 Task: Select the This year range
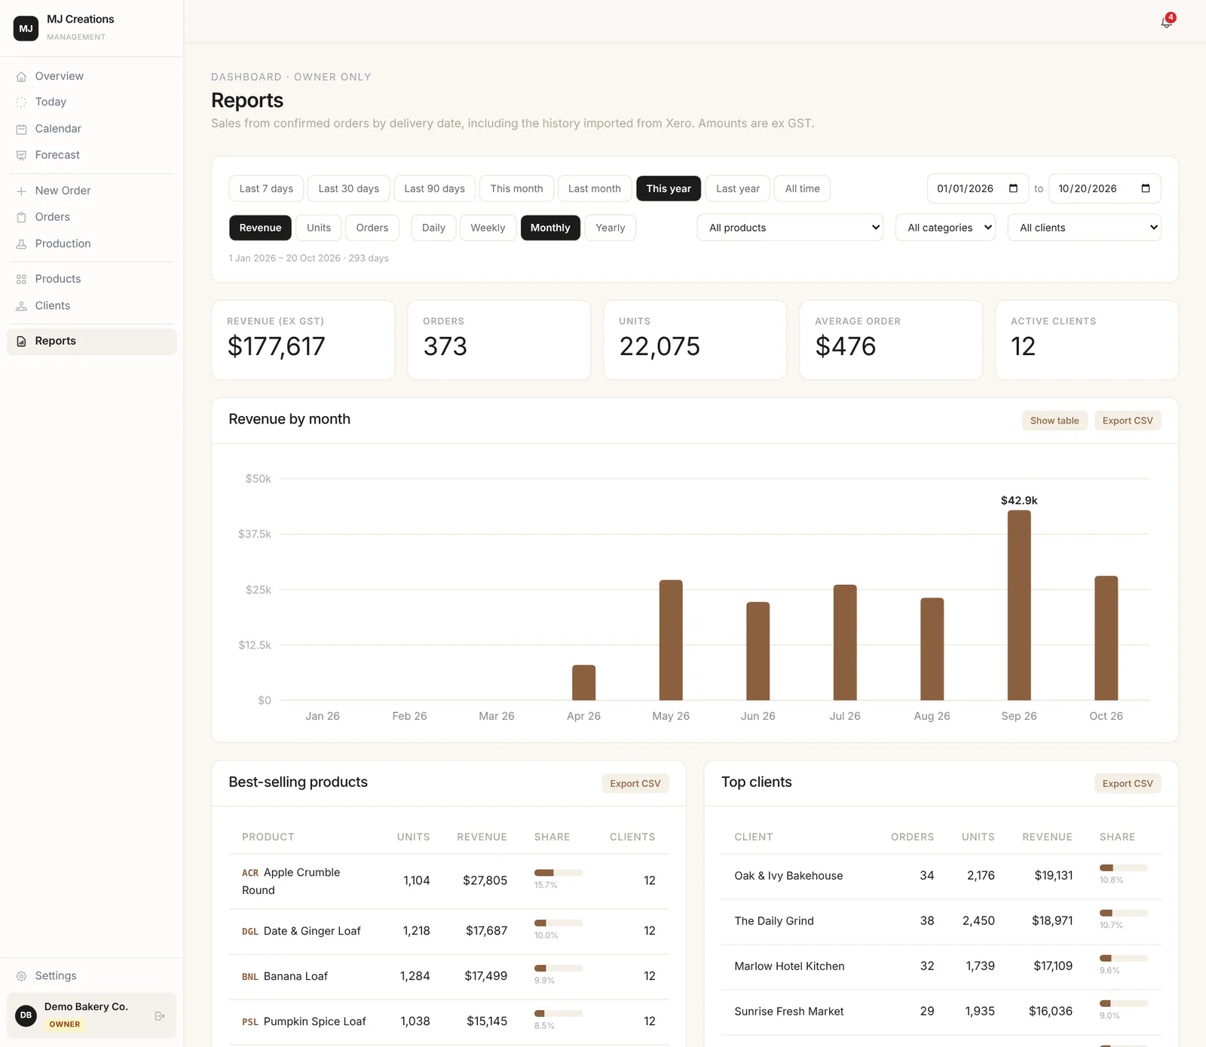coord(669,188)
